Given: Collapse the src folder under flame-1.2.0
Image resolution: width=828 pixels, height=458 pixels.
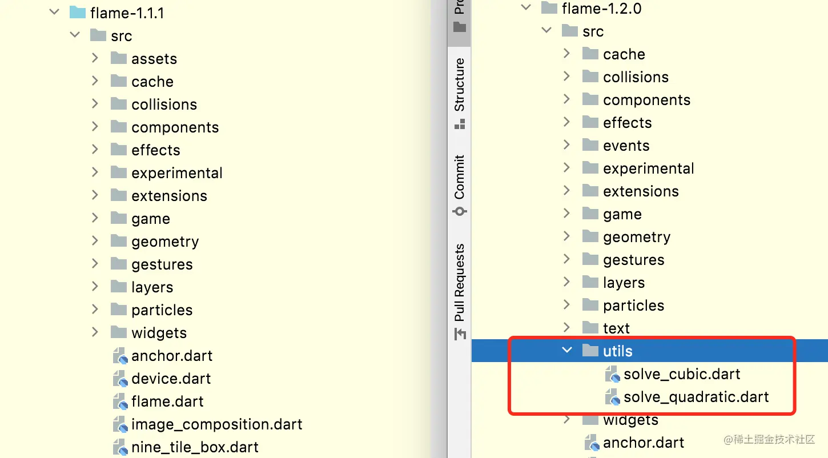Looking at the screenshot, I should 546,30.
